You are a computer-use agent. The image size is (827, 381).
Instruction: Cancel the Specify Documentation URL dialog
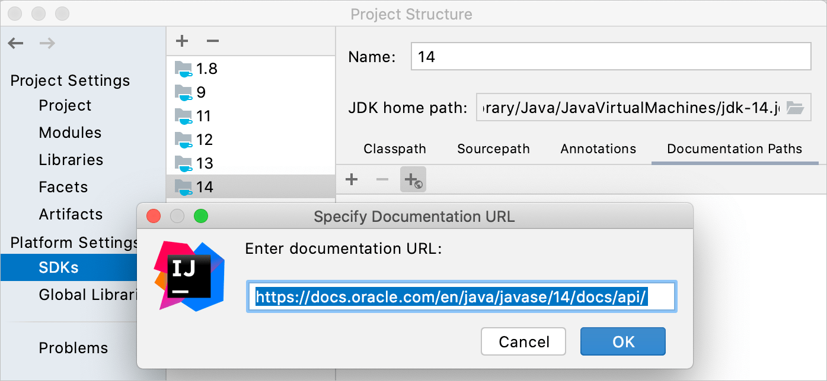pos(523,341)
